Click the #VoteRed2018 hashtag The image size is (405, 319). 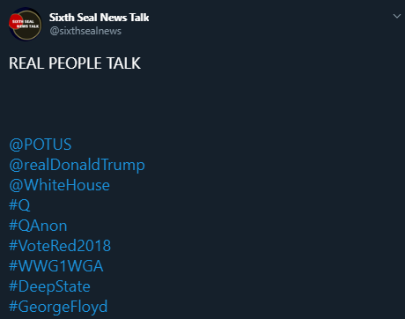(x=60, y=246)
